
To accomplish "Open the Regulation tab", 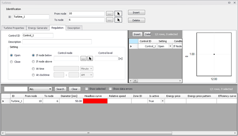I will tap(58, 28).
